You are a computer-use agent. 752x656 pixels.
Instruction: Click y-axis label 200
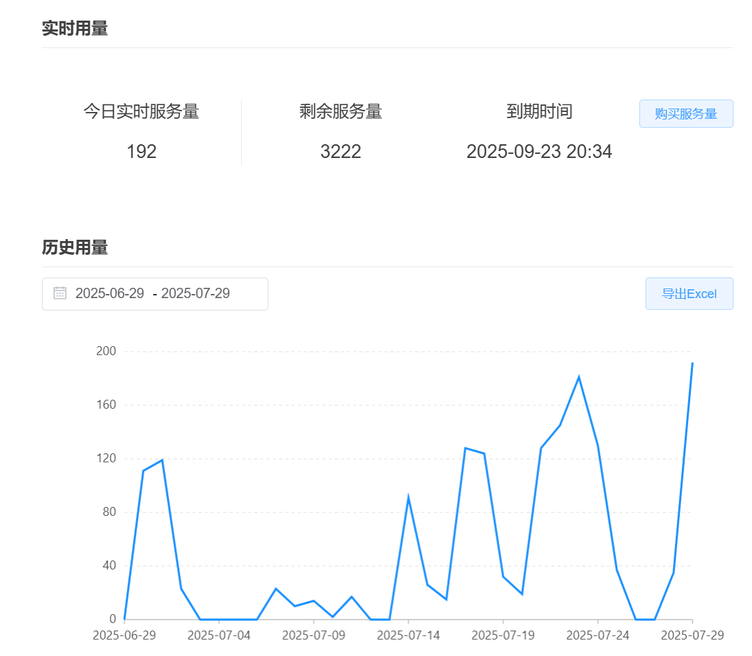point(106,351)
